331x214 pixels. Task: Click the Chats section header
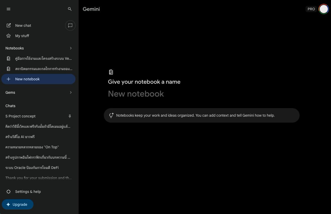click(x=10, y=106)
